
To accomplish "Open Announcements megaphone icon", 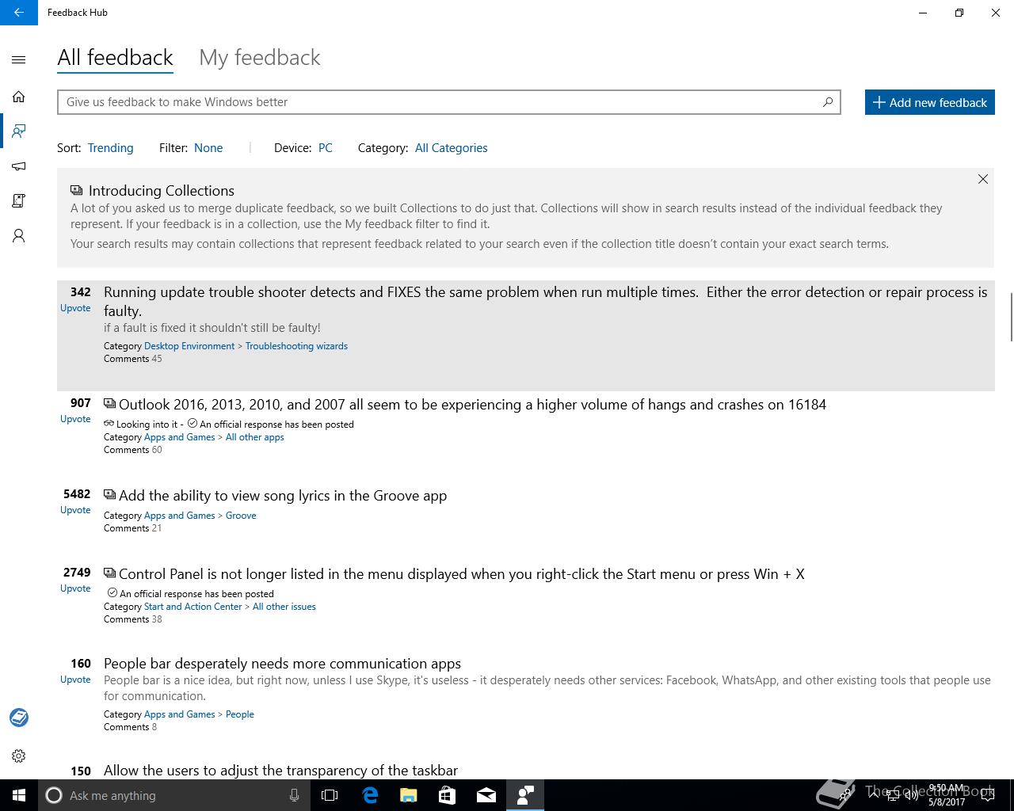I will [x=19, y=166].
